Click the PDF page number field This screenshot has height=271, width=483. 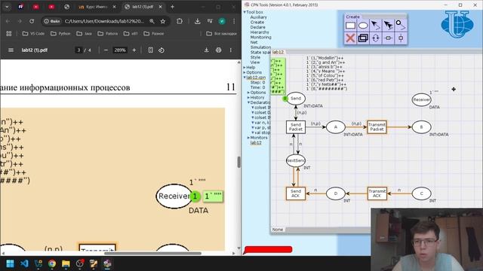point(78,50)
